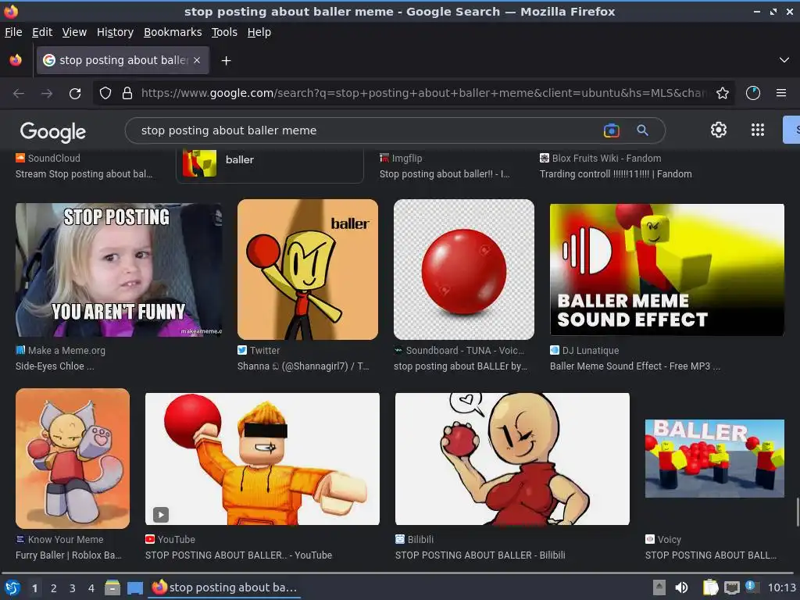
Task: Switch to workspace 3 in taskbar
Action: [x=73, y=588]
